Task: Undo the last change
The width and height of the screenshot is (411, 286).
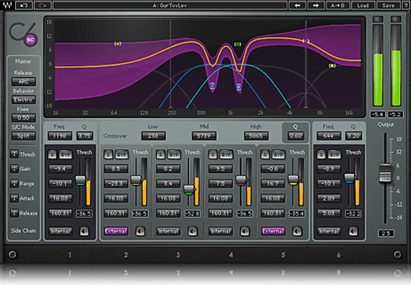Action: coord(24,6)
